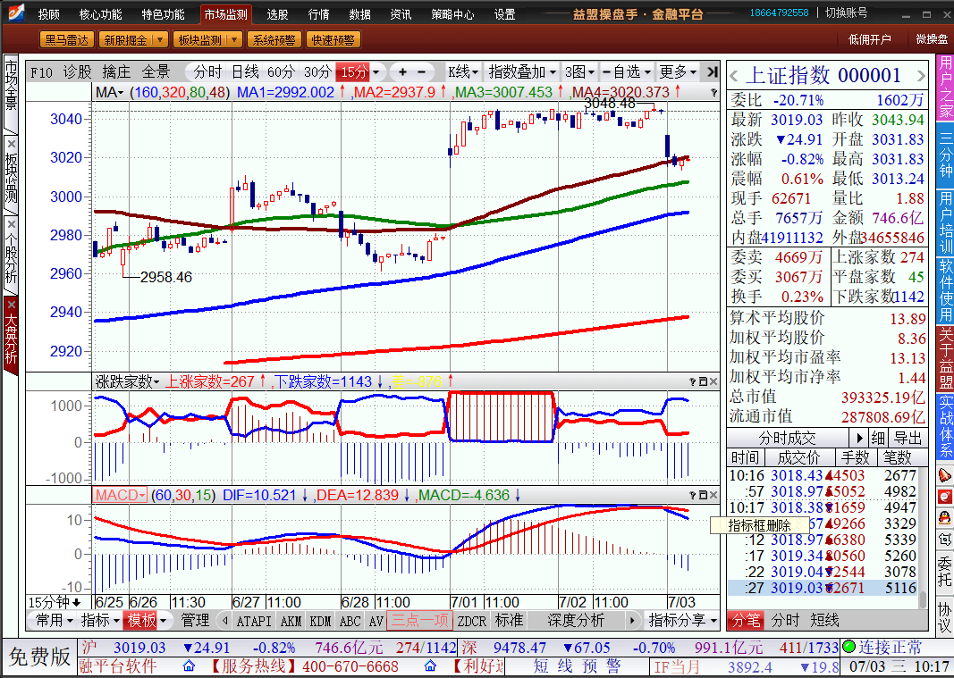Open the 诊股 stock diagnosis view
954x678 pixels.
coord(77,72)
